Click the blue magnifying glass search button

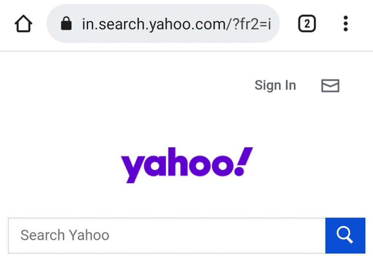click(345, 235)
